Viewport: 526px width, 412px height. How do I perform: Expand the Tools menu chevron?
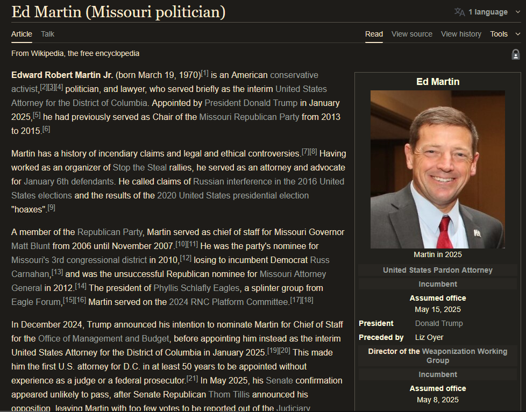click(517, 34)
